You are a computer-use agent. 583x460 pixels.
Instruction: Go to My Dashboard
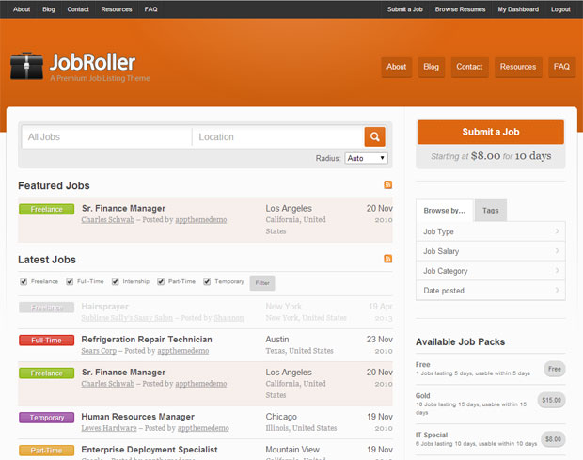518,9
